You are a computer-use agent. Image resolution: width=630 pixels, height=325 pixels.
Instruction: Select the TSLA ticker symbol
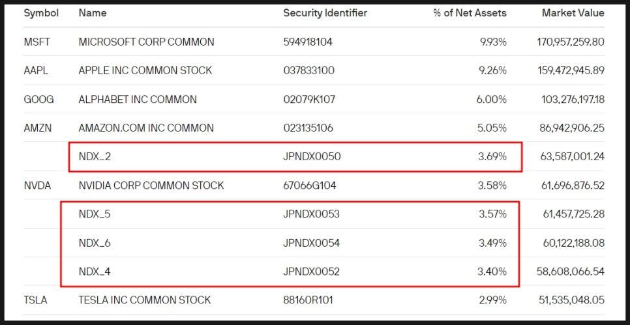(35, 300)
